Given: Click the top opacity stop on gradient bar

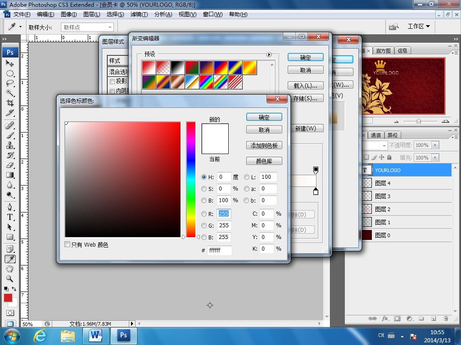Looking at the screenshot, I should tap(316, 169).
